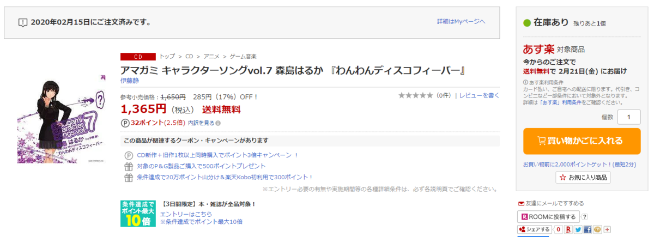
Task: Open 詳細はMyページへ link
Action: tap(461, 21)
